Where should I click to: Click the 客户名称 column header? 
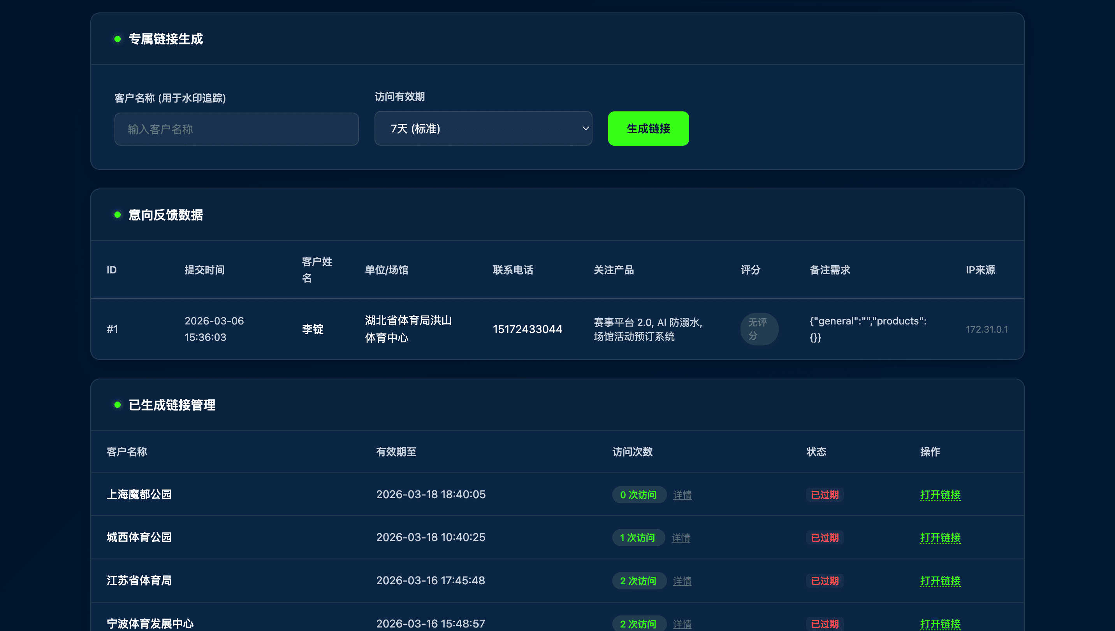[x=127, y=451]
